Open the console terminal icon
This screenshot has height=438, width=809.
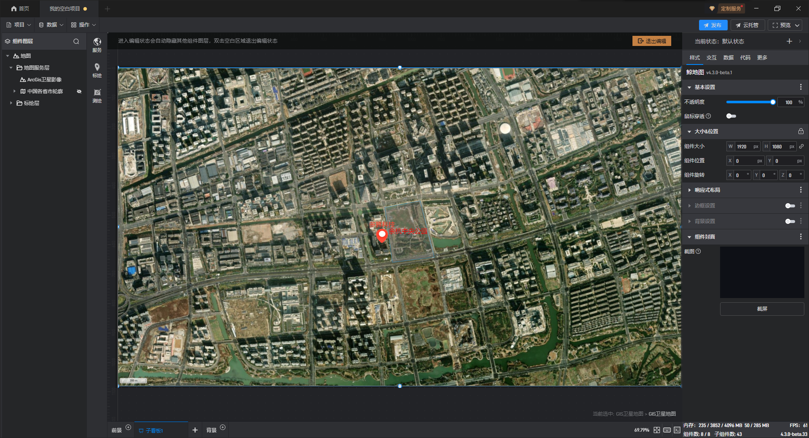click(677, 430)
